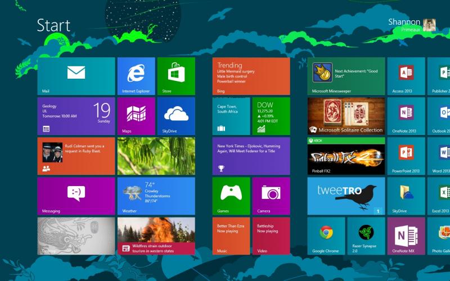Image resolution: width=450 pixels, height=281 pixels.
Task: Open the Photos tile with green leaves
Action: pos(156,156)
